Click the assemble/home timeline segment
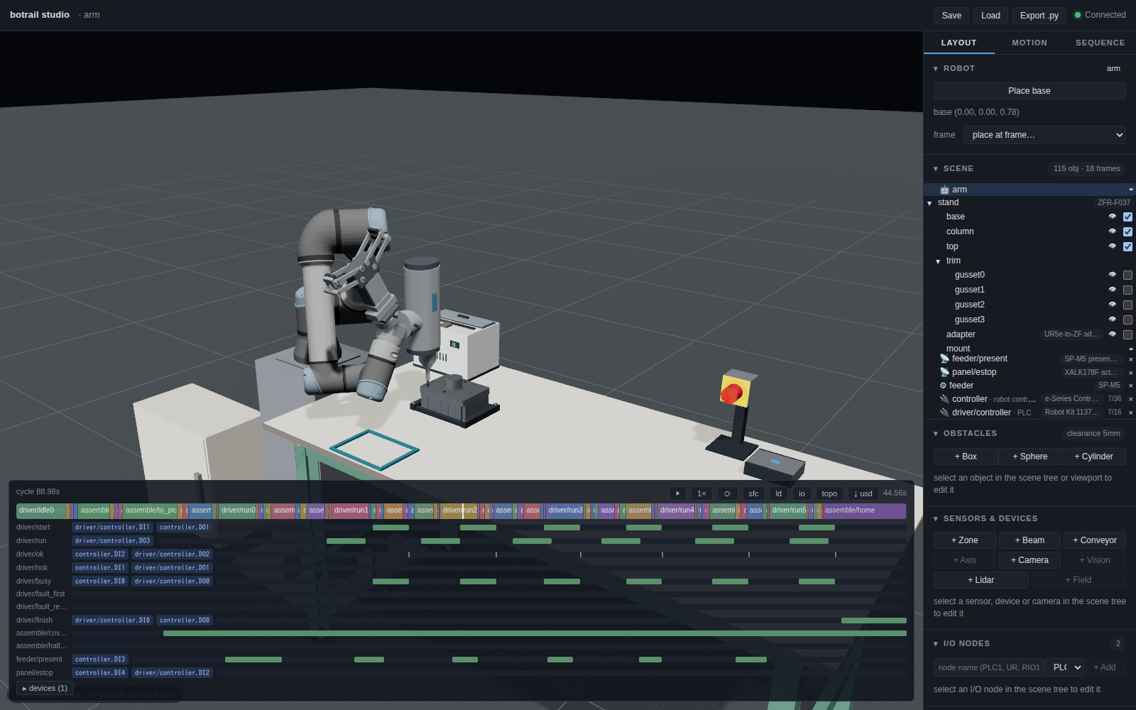This screenshot has height=710, width=1136. pos(864,510)
